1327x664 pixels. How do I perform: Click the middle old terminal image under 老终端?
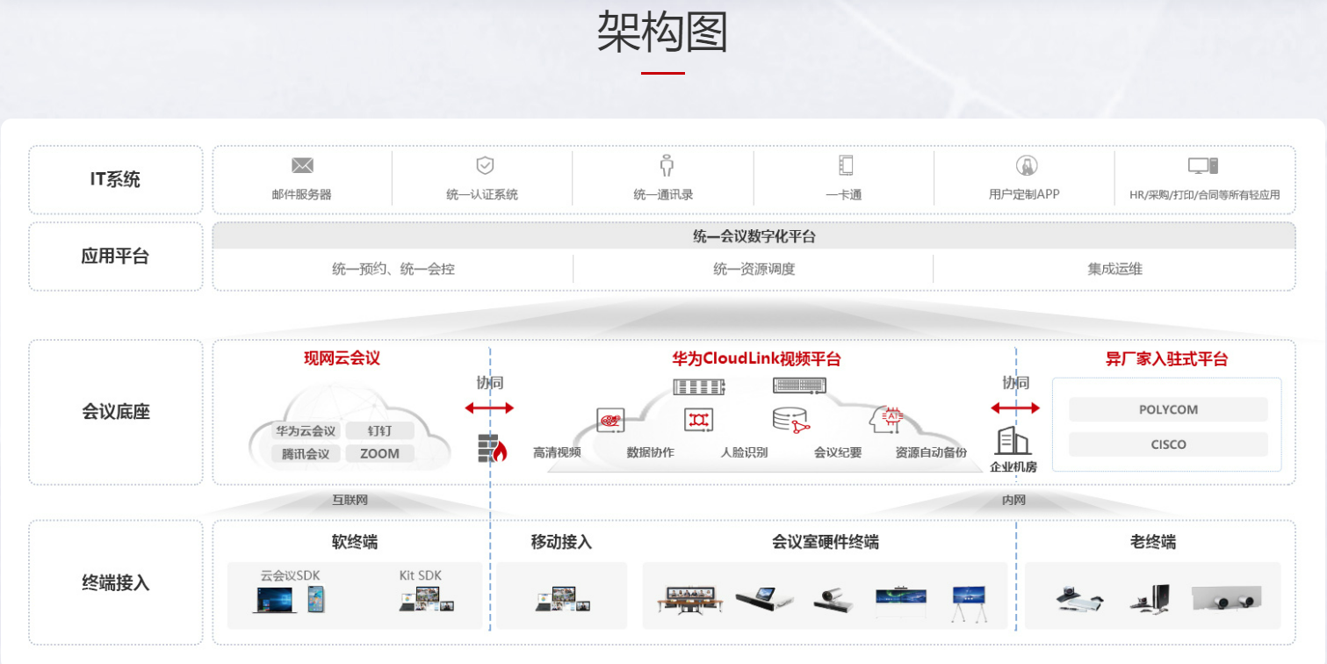click(x=1150, y=598)
